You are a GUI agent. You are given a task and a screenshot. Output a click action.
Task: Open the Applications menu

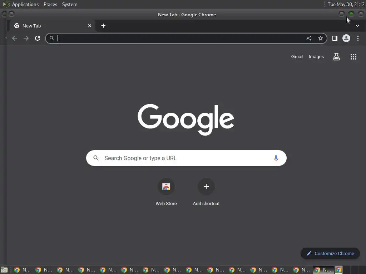[25, 4]
